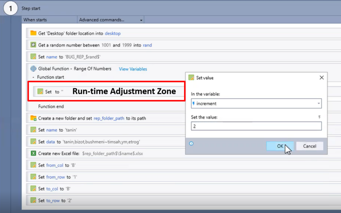Click the Set value dialog title icon
This screenshot has width=341, height=213.
click(x=191, y=78)
